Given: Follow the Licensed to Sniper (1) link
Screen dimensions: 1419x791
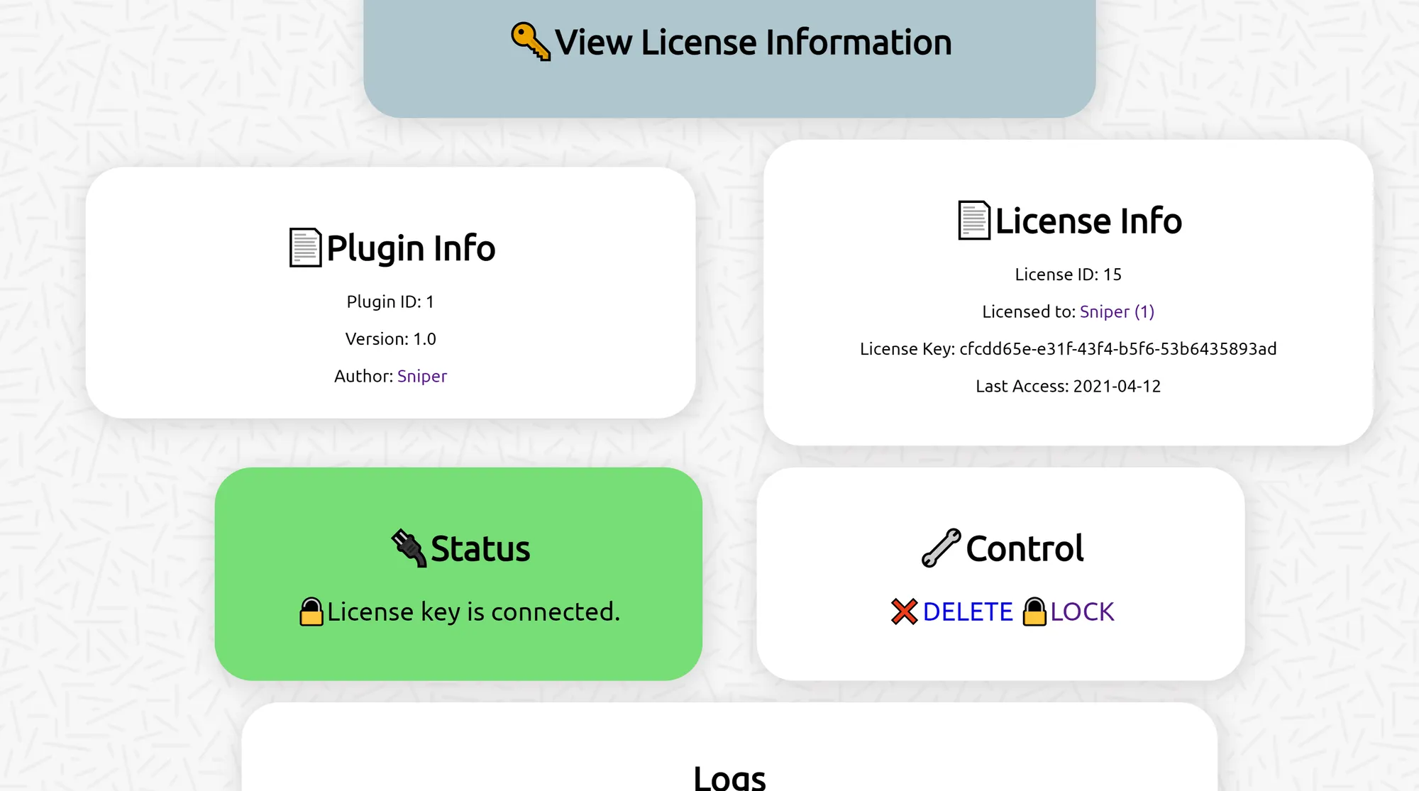Looking at the screenshot, I should pos(1117,311).
